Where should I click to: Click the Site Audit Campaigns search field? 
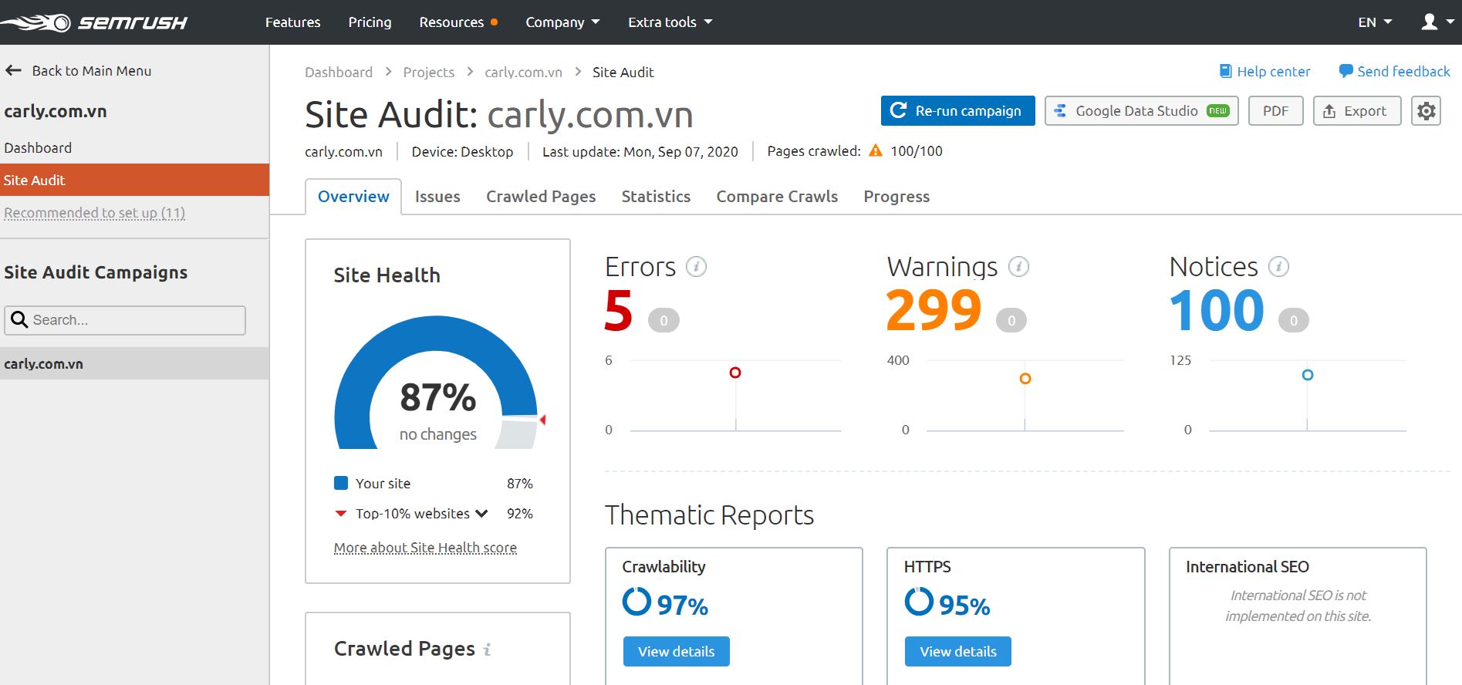click(125, 320)
